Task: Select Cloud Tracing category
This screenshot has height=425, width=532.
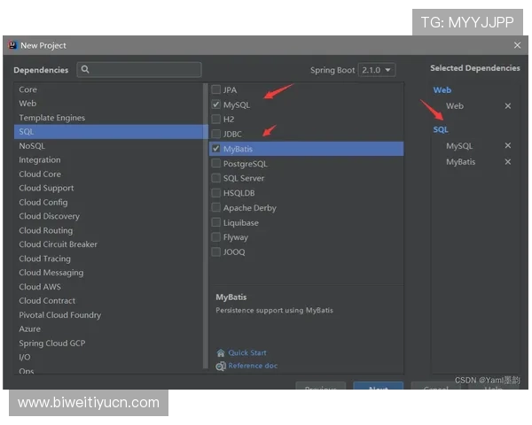Action: point(108,259)
